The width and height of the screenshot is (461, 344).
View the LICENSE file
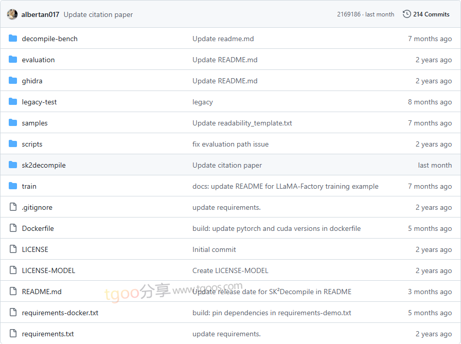(x=35, y=249)
